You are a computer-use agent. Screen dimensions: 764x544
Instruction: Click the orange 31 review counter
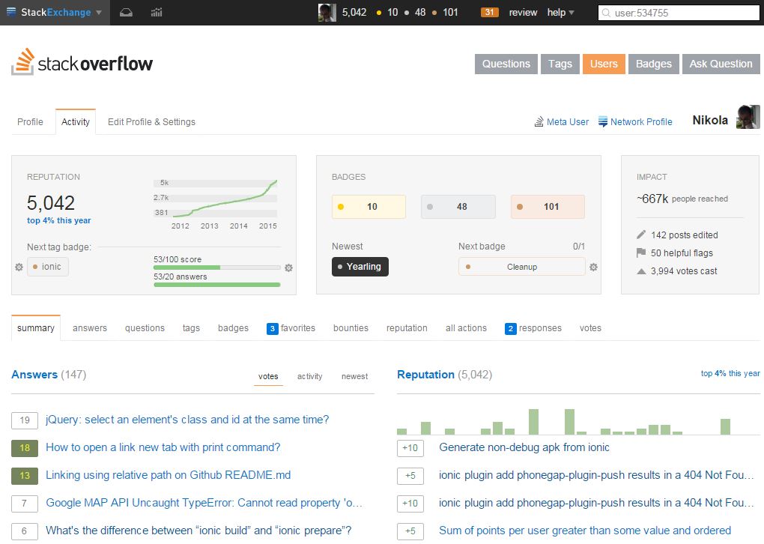(x=490, y=12)
